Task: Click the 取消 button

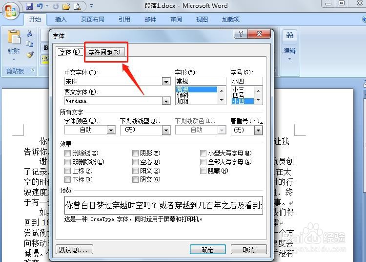Action: (248, 250)
